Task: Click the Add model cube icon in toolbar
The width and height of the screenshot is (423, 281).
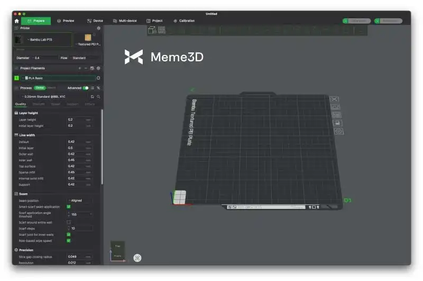Action: point(152,30)
